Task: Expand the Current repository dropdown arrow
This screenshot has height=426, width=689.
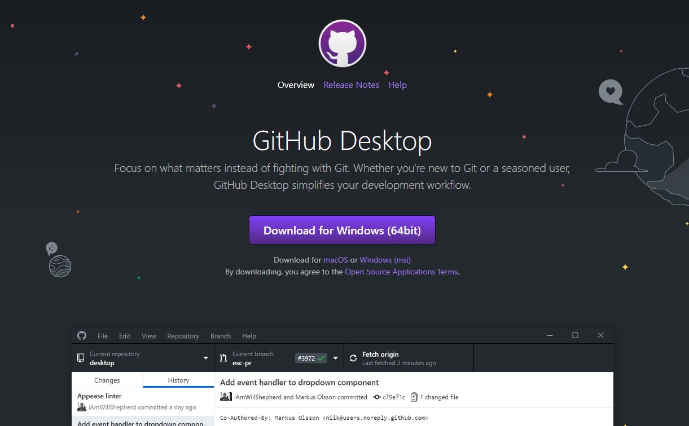Action: coord(205,358)
